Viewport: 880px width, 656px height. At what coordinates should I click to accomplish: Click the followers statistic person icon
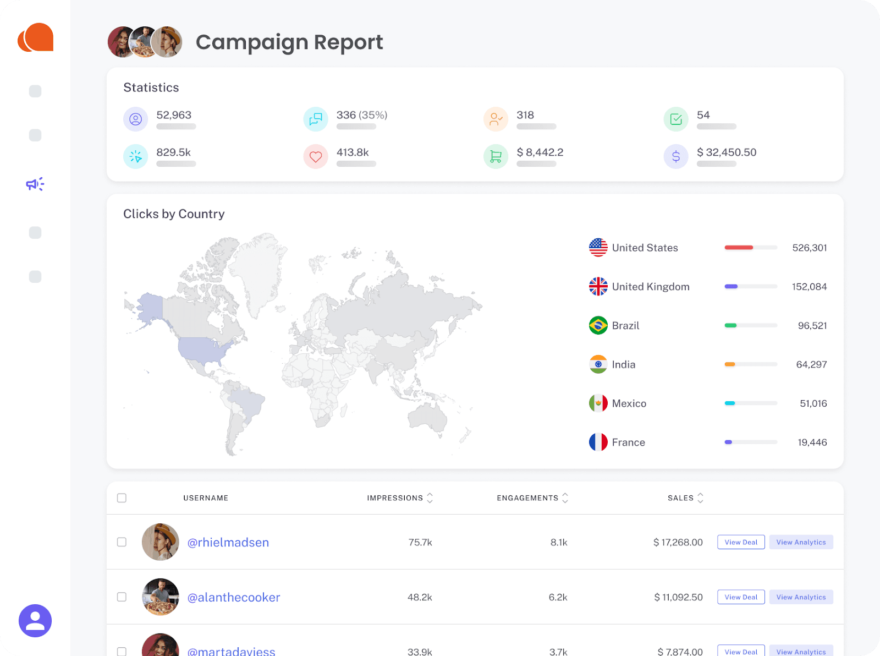click(135, 119)
